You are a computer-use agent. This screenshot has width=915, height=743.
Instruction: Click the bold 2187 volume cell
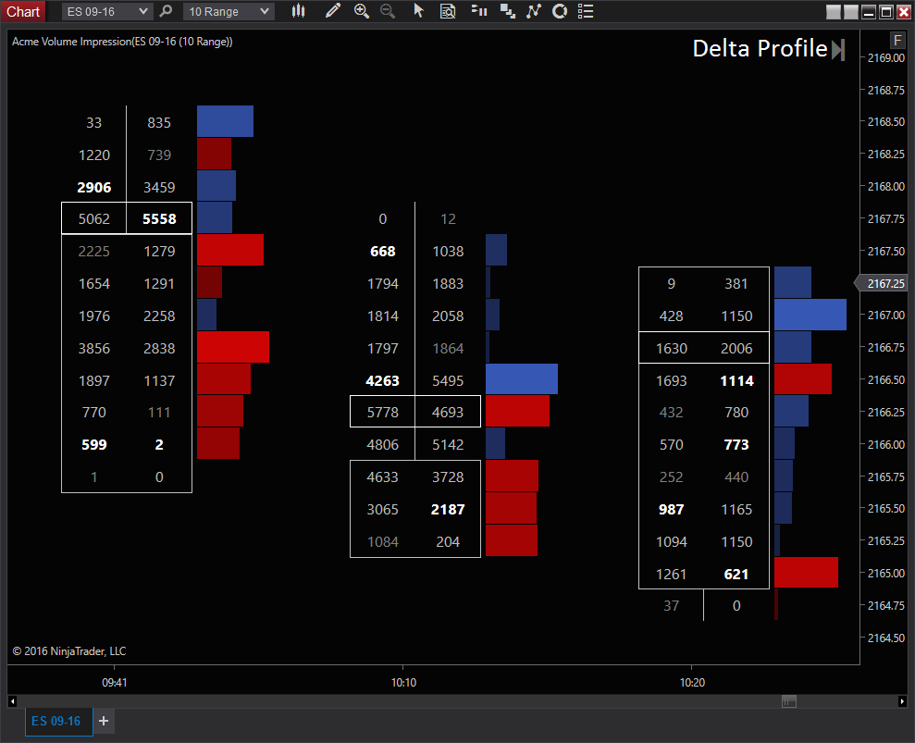click(x=448, y=510)
